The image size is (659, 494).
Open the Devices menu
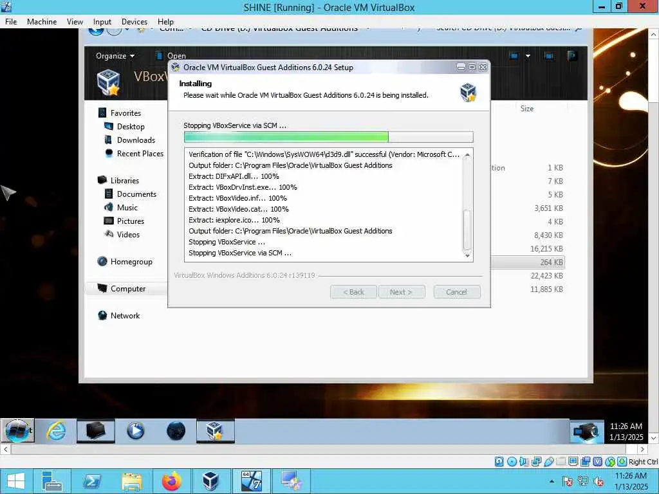pos(134,21)
